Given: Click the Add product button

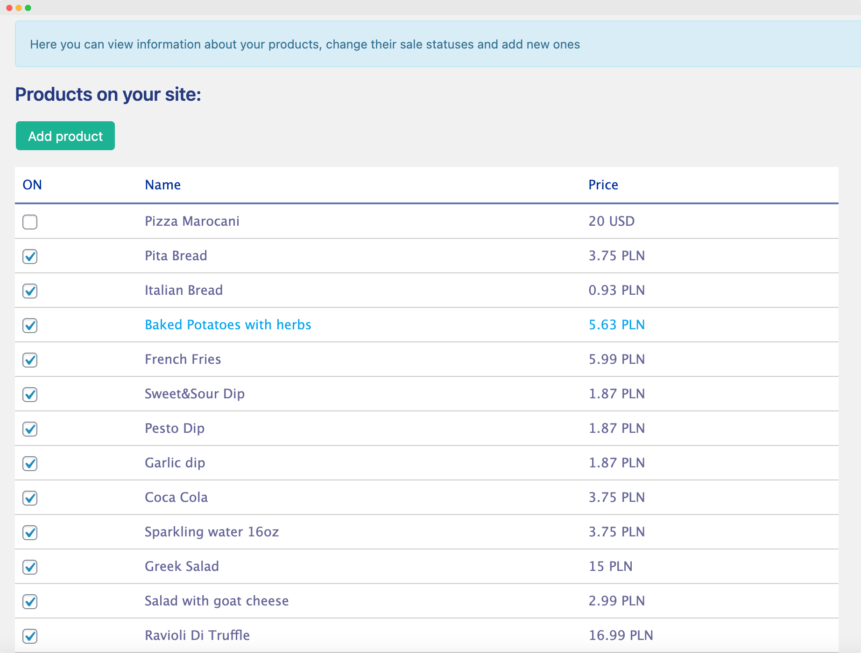Looking at the screenshot, I should tap(65, 136).
